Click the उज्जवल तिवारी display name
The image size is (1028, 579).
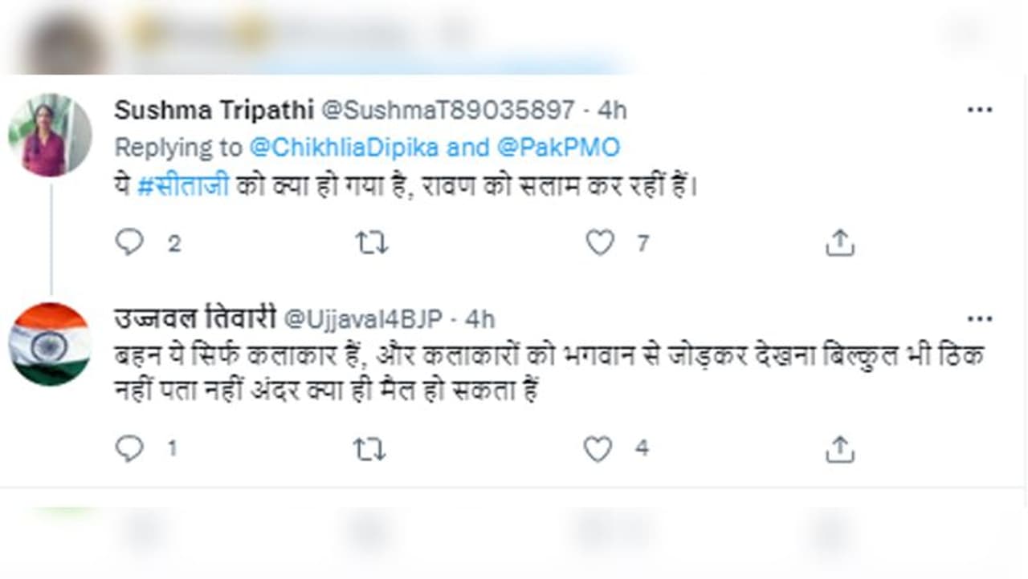(195, 318)
